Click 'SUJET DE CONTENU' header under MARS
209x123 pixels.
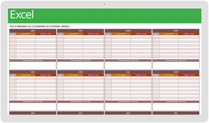tap(121, 34)
